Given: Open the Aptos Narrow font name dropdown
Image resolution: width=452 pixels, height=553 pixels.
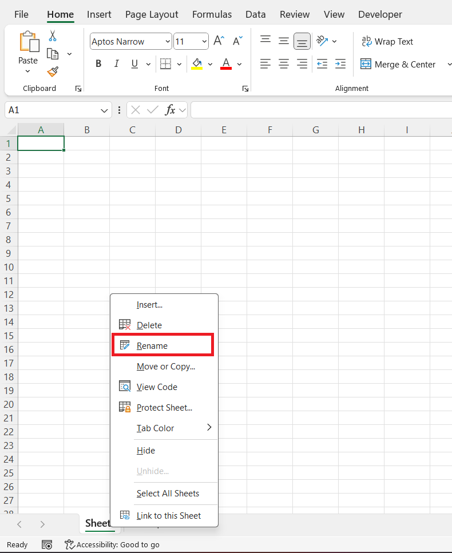Looking at the screenshot, I should click(168, 42).
